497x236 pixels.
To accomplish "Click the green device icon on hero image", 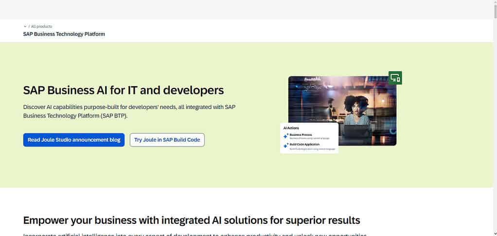I will pyautogui.click(x=395, y=78).
